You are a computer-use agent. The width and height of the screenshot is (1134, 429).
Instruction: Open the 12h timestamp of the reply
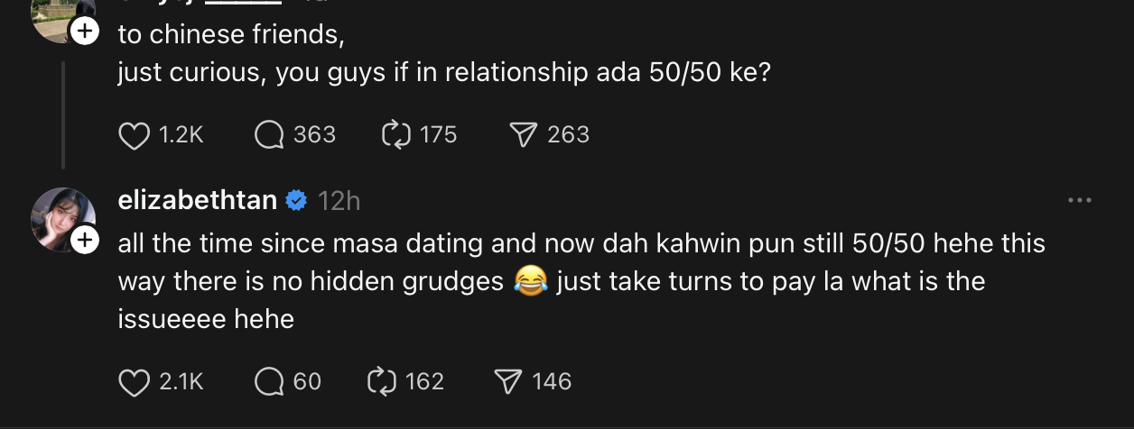(x=339, y=201)
